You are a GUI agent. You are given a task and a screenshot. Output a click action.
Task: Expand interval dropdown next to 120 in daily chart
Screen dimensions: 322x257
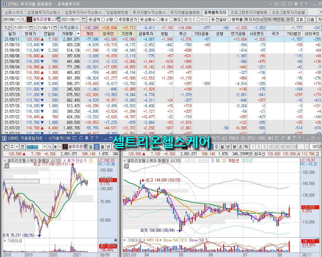(307, 147)
